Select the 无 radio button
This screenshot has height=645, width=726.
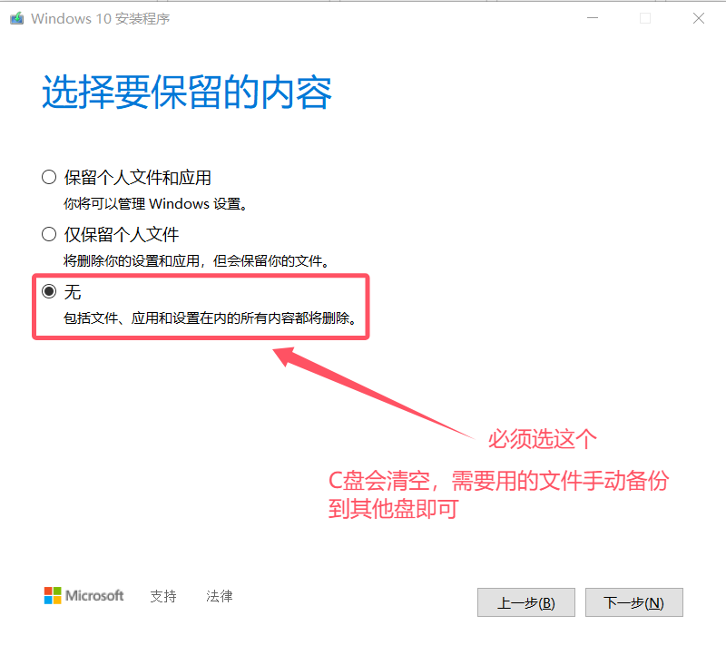(49, 291)
